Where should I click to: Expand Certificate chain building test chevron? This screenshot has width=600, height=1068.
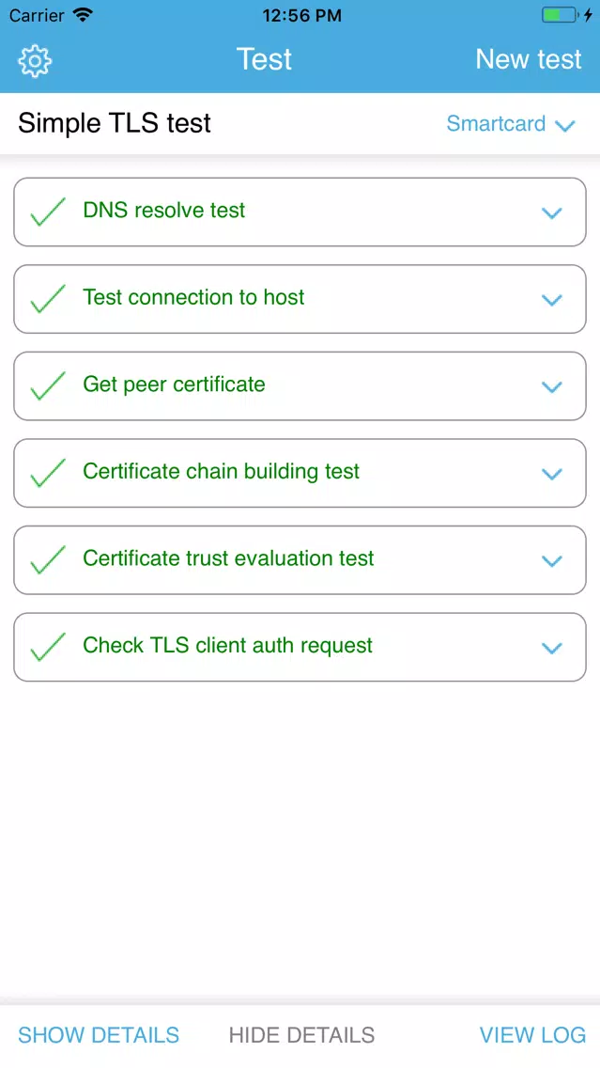coord(552,474)
